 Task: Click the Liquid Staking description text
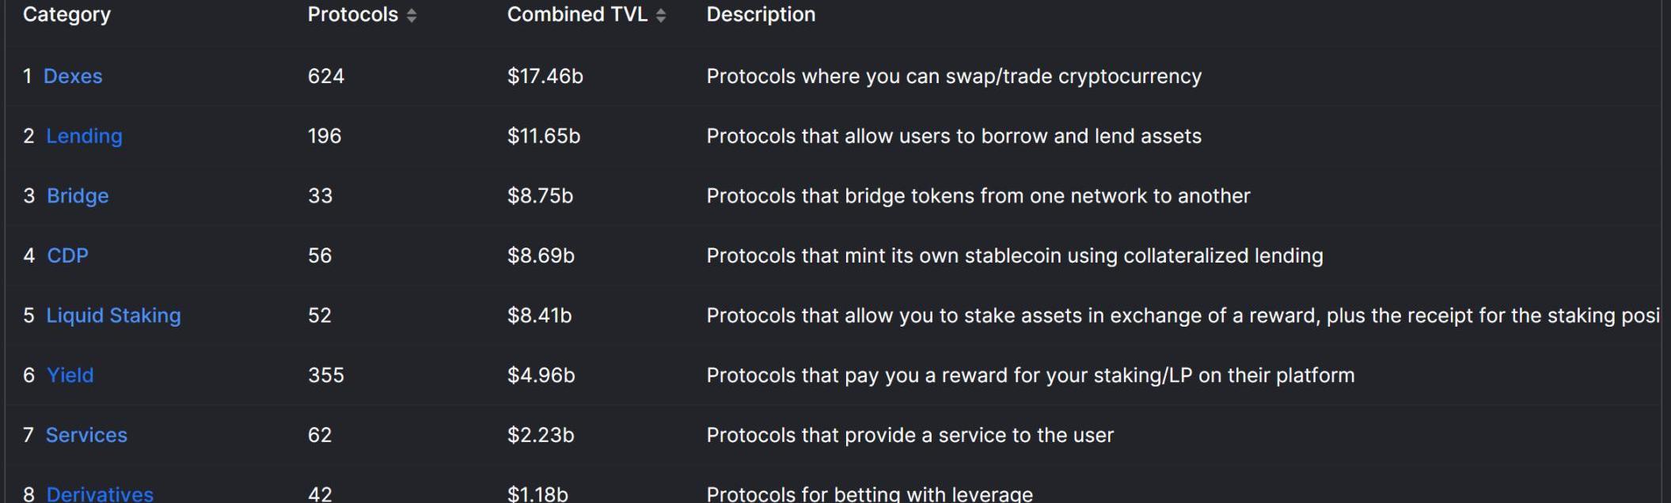coord(1181,316)
